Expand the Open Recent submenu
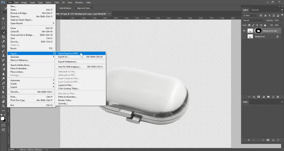This screenshot has width=284, height=151. (31, 23)
